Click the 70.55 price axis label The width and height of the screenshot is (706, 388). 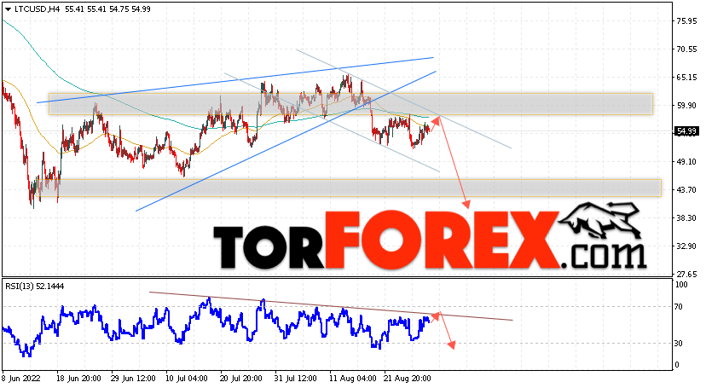686,49
